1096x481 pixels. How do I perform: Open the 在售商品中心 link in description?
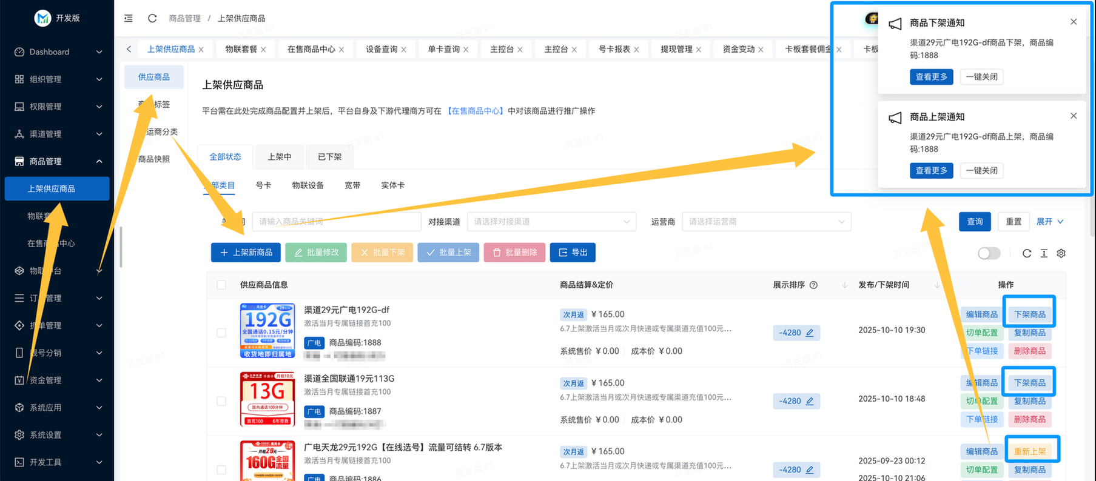coord(476,111)
